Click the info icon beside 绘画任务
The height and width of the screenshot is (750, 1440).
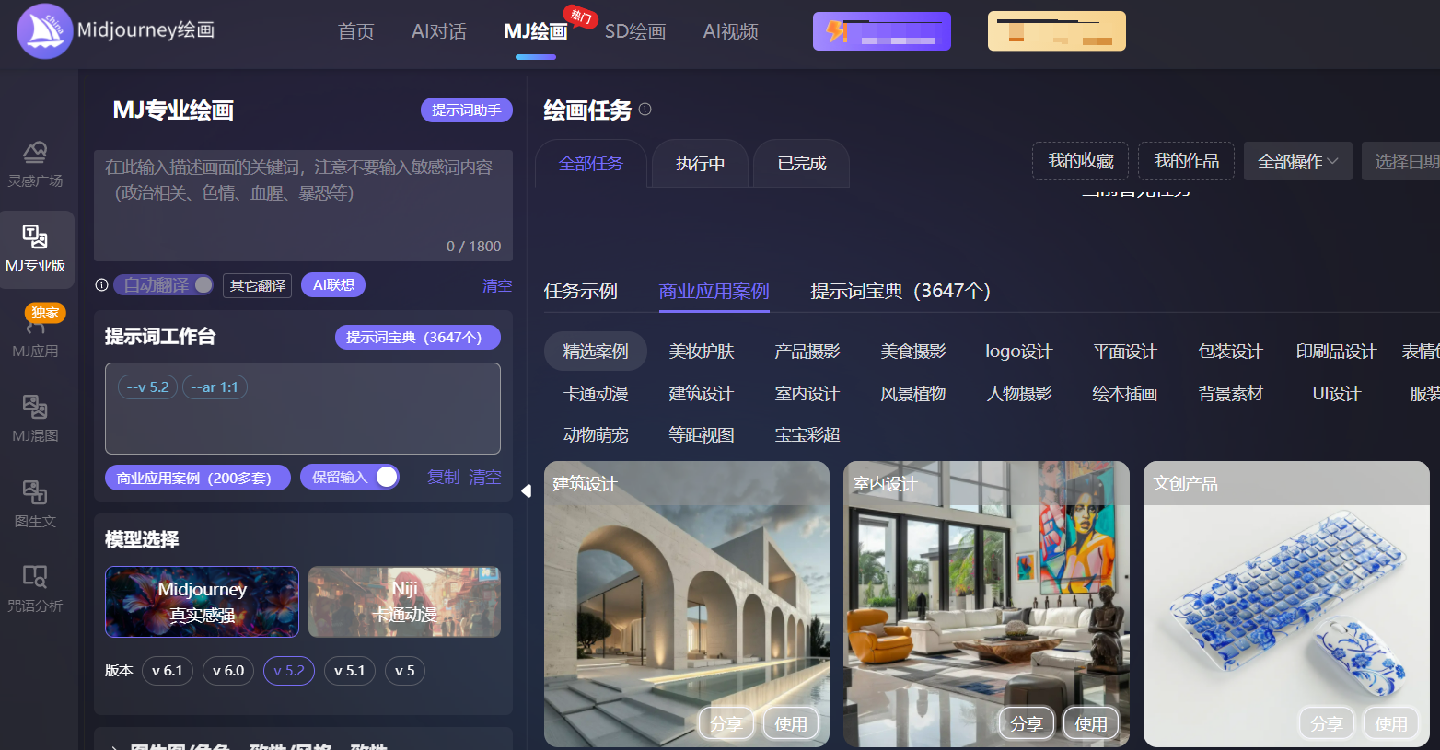[645, 110]
